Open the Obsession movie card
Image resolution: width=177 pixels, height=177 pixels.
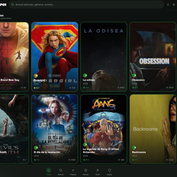coord(153,57)
